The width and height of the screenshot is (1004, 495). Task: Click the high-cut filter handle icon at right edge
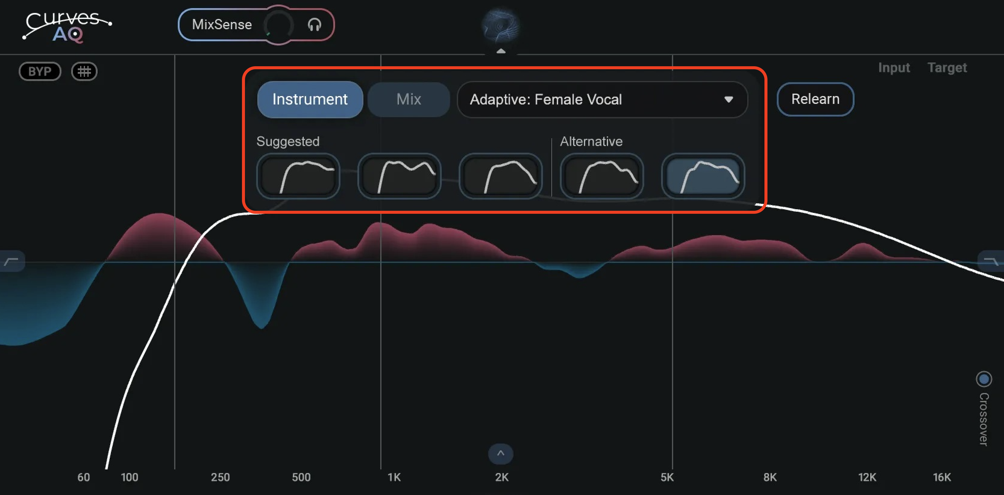tap(990, 261)
